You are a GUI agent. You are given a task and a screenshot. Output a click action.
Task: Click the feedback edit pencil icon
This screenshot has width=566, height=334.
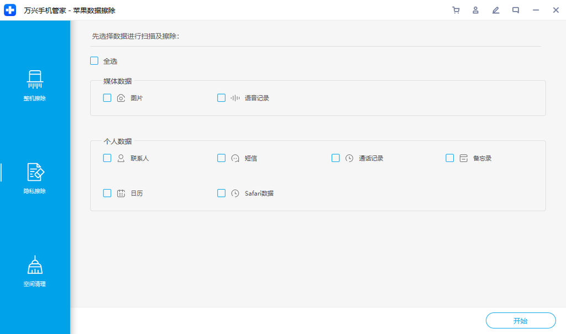pyautogui.click(x=496, y=10)
